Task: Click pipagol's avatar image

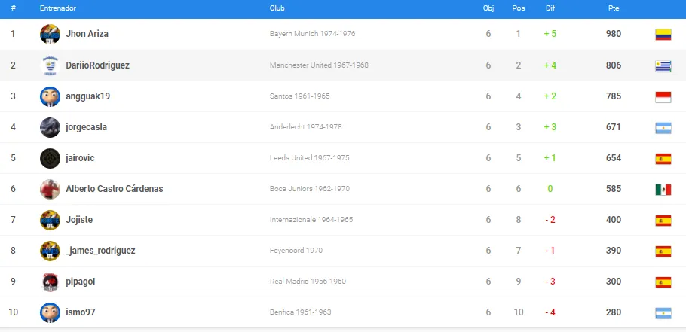Action: click(50, 282)
